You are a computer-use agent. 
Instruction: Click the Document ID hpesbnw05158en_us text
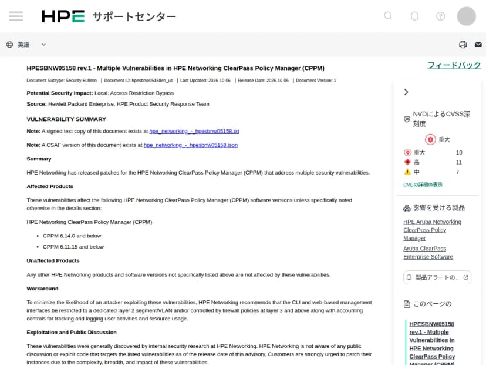[139, 81]
